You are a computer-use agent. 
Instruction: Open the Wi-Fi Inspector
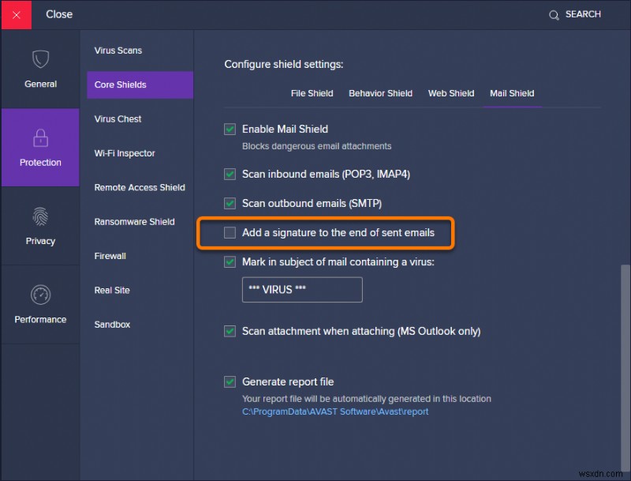(124, 153)
